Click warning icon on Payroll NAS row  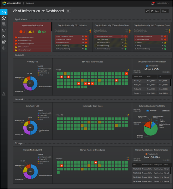[165, 43]
